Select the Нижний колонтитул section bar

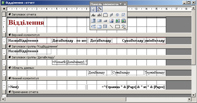tap(99, 78)
